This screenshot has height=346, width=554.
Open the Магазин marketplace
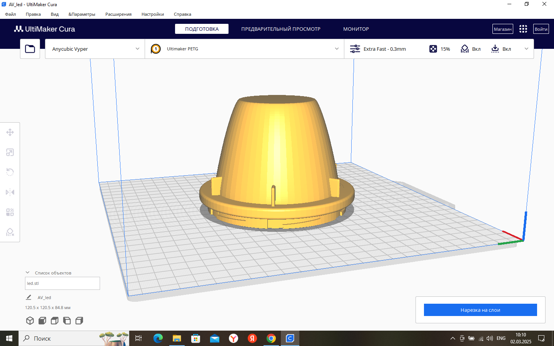[502, 28]
